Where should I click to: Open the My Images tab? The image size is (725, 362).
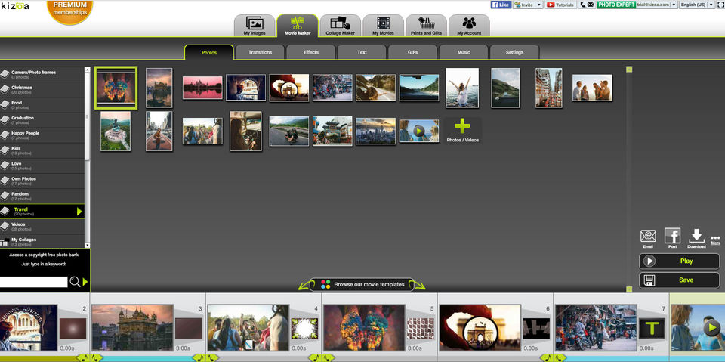coord(255,26)
